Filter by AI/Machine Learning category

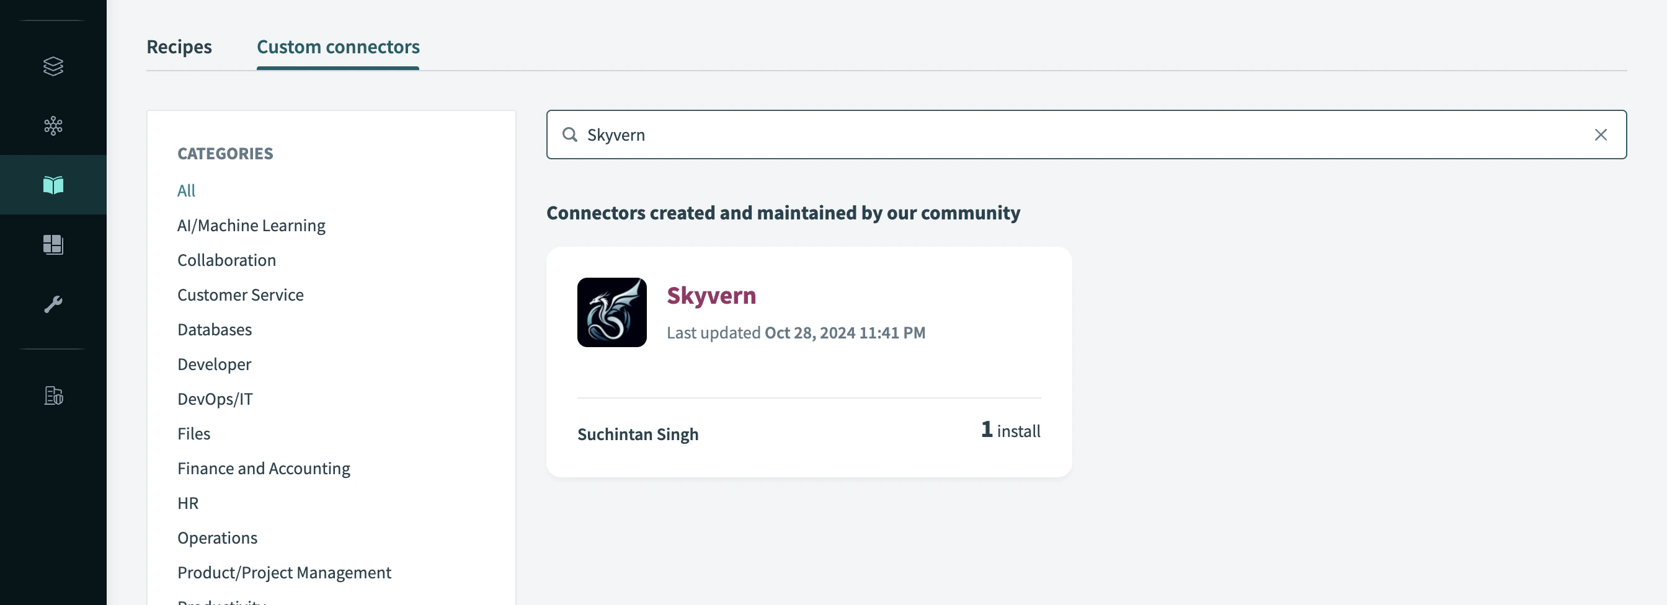pyautogui.click(x=251, y=224)
